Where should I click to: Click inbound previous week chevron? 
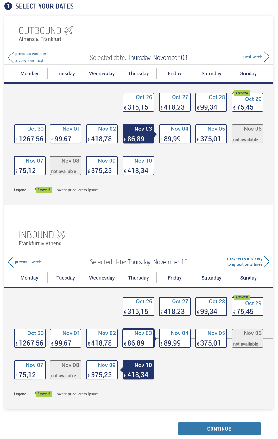click(x=11, y=262)
